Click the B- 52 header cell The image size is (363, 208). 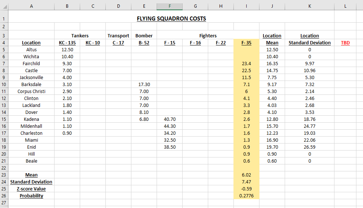(144, 42)
